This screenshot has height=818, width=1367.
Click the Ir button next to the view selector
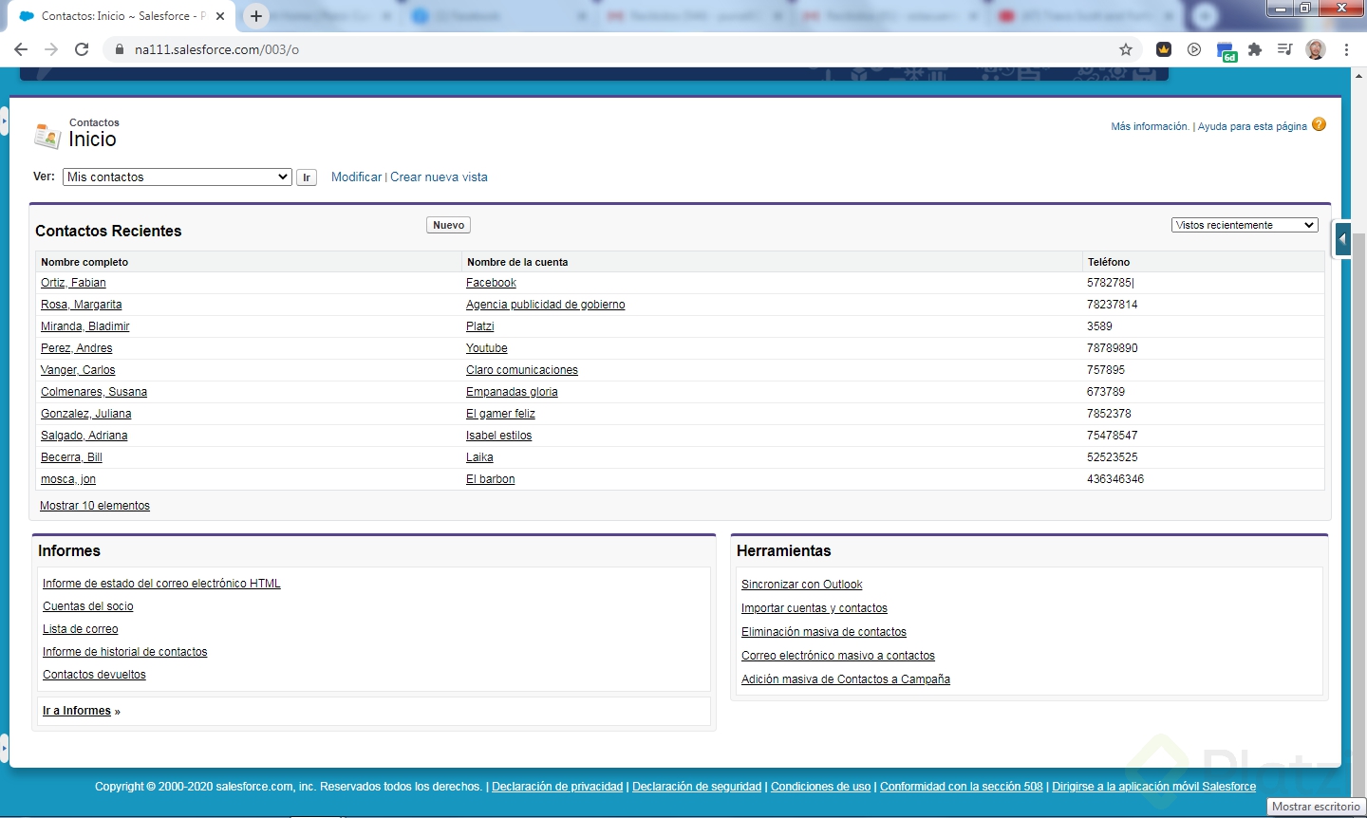click(x=307, y=177)
